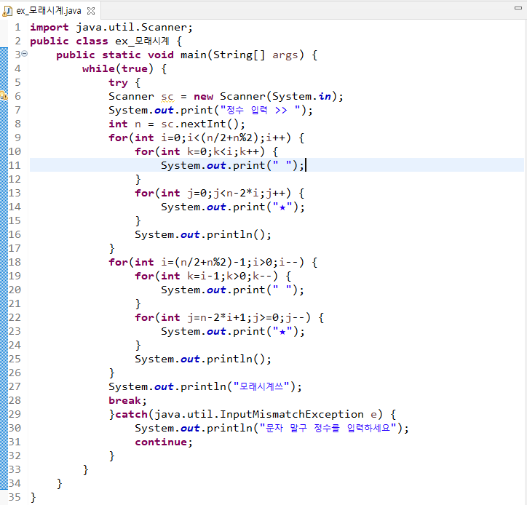Click 'sc.nextInt()' on line 8
The height and width of the screenshot is (505, 527).
[199, 124]
